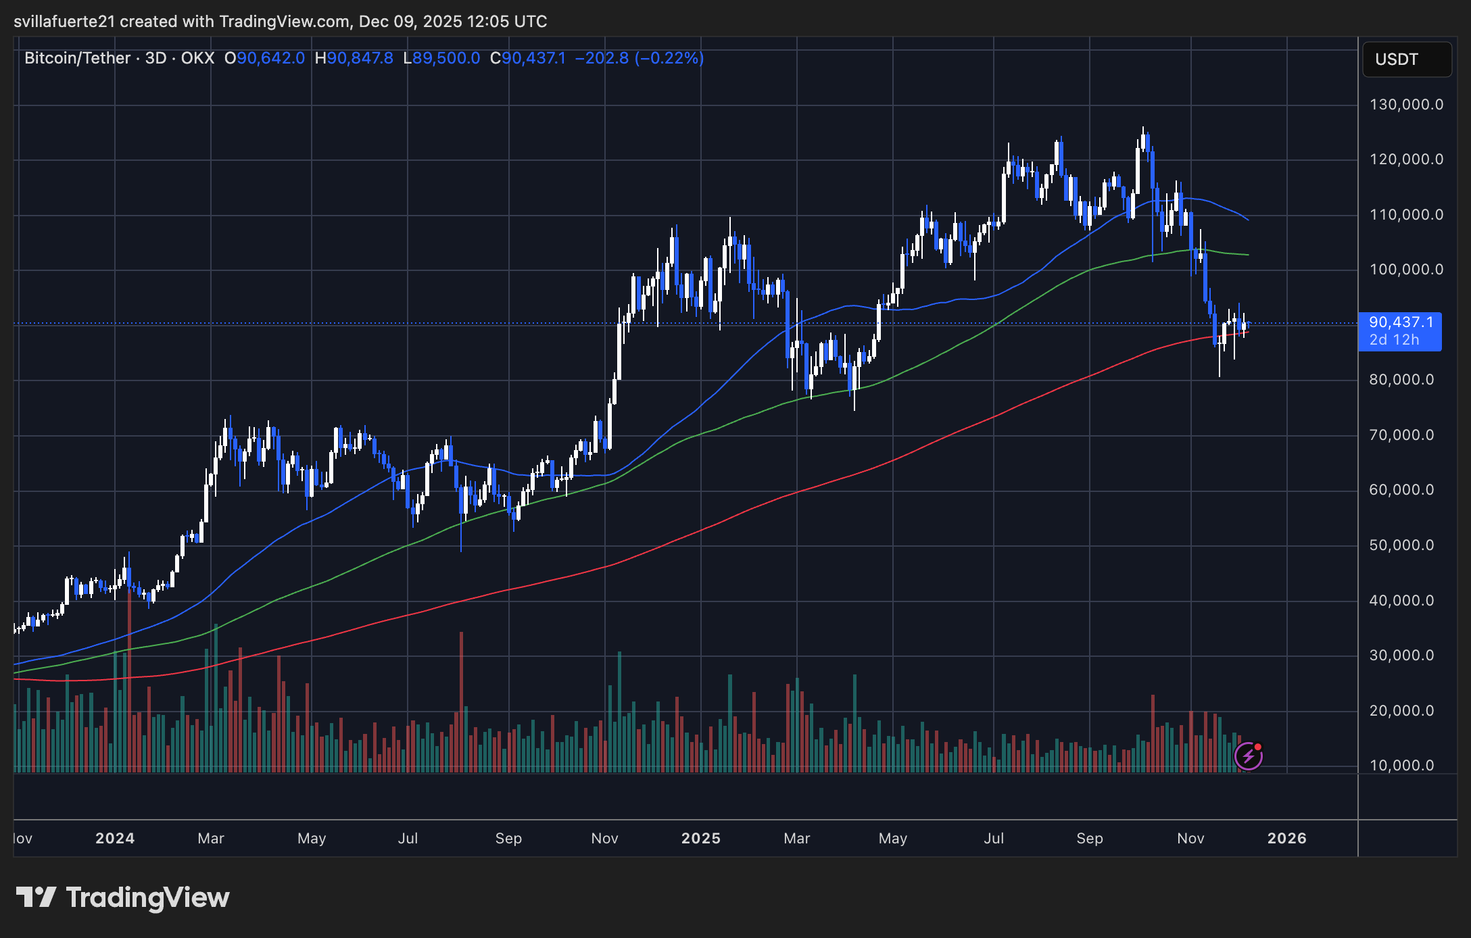The width and height of the screenshot is (1471, 938).
Task: Click the TradingView logo icon
Action: tap(36, 897)
